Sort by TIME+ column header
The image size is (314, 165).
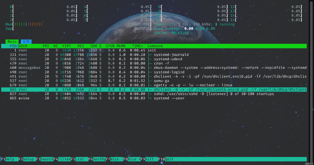coord(138,46)
